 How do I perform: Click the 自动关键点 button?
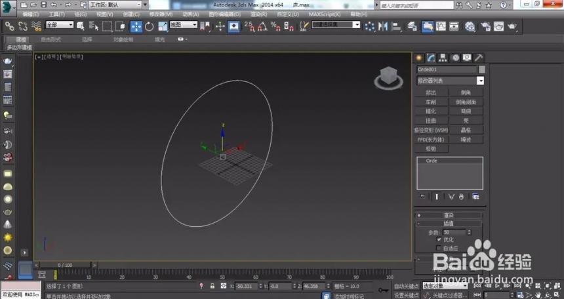coord(407,287)
